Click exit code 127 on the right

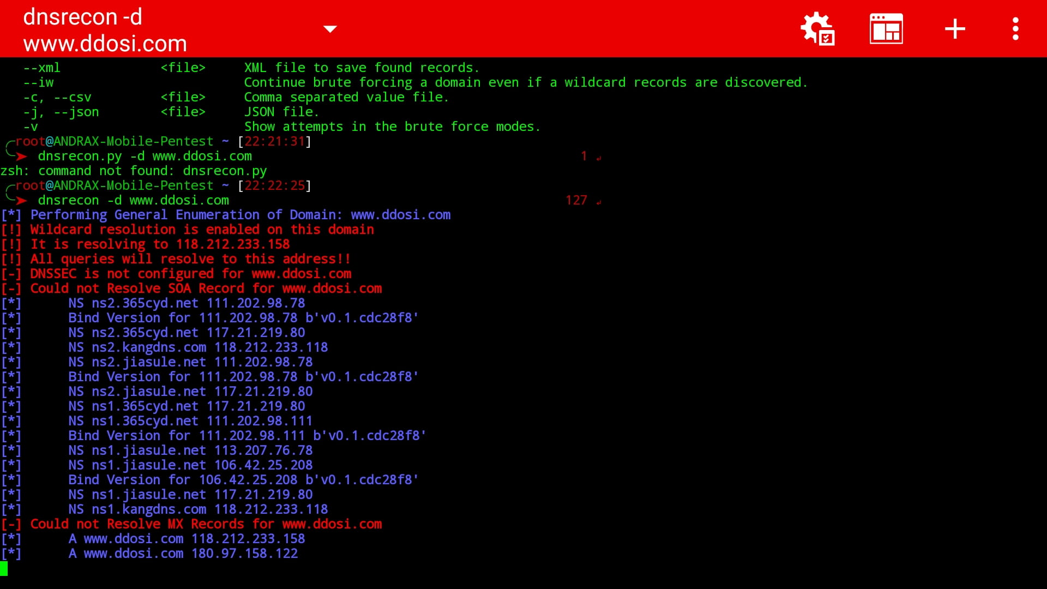(x=576, y=200)
